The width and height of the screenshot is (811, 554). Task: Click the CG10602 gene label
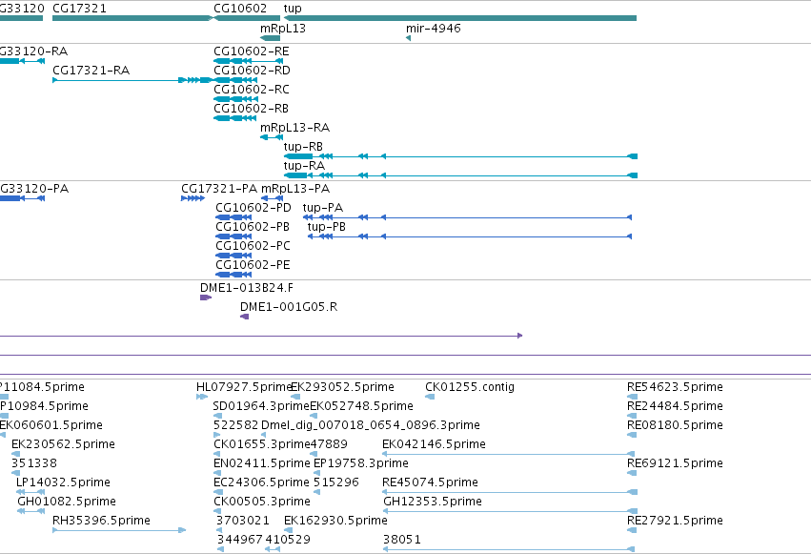(x=240, y=9)
